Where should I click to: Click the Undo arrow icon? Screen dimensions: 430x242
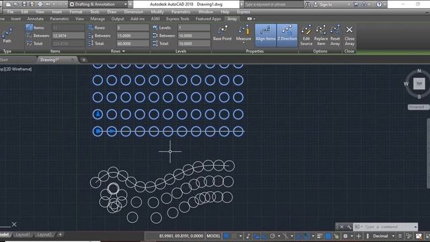click(x=48, y=4)
